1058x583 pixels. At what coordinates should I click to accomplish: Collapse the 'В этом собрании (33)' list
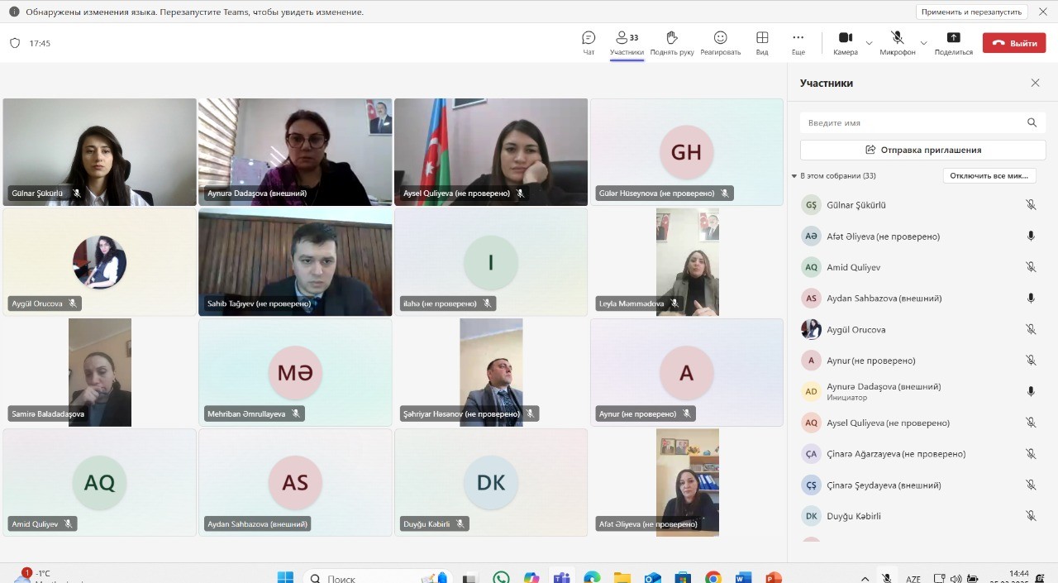794,176
